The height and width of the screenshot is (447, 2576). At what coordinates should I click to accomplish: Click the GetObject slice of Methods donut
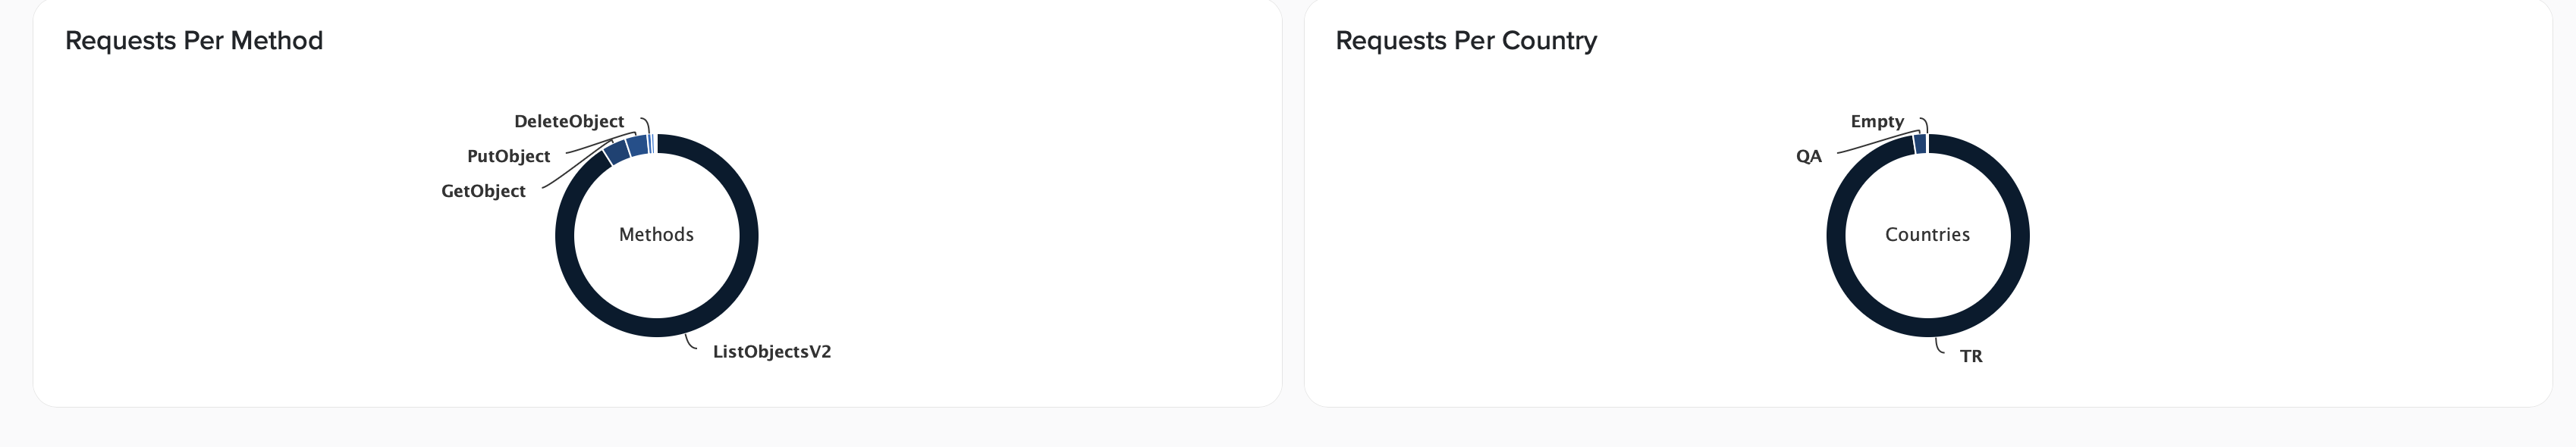(617, 152)
